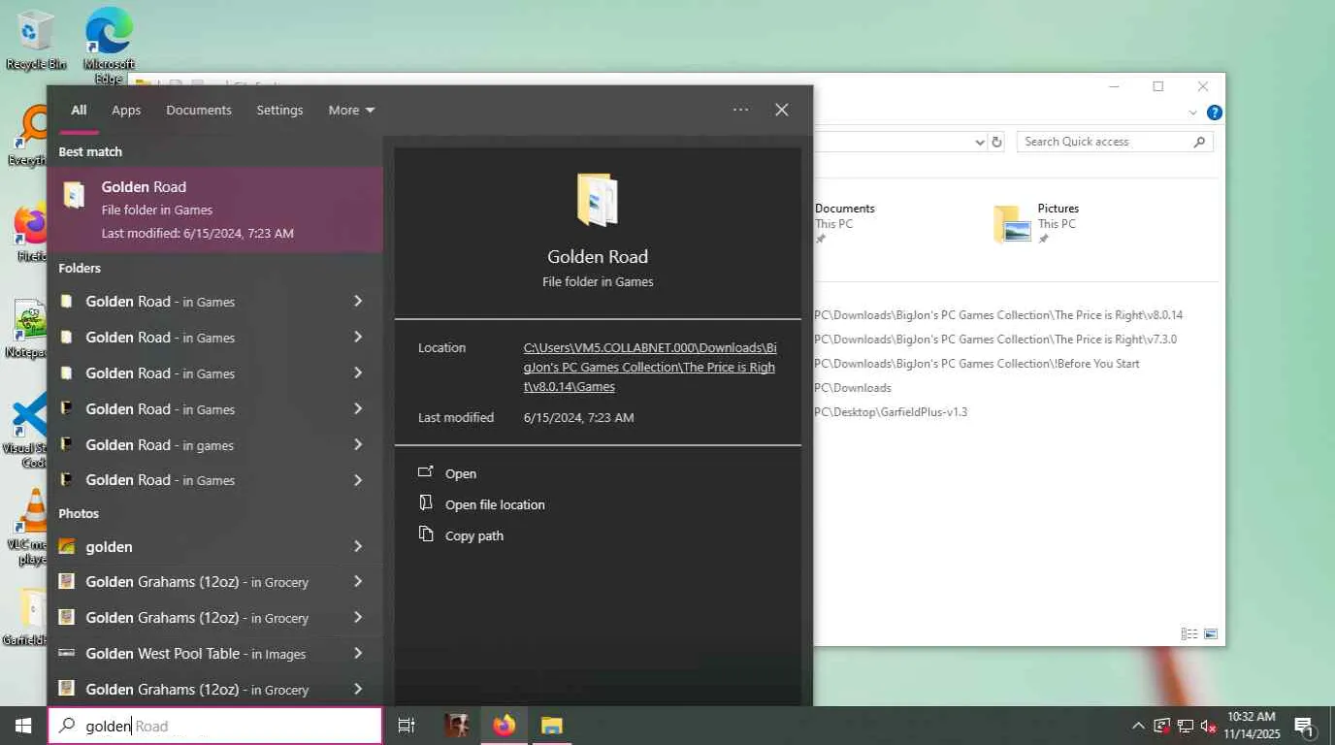Switch to the Documents search tab

click(x=199, y=110)
